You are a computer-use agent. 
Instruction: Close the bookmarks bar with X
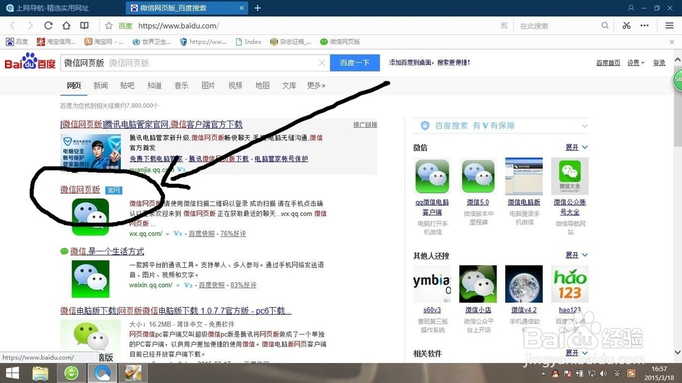point(672,42)
